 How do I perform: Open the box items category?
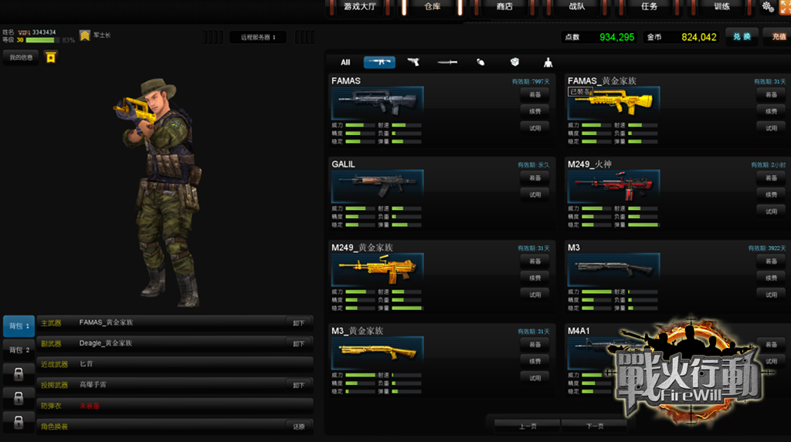click(514, 62)
